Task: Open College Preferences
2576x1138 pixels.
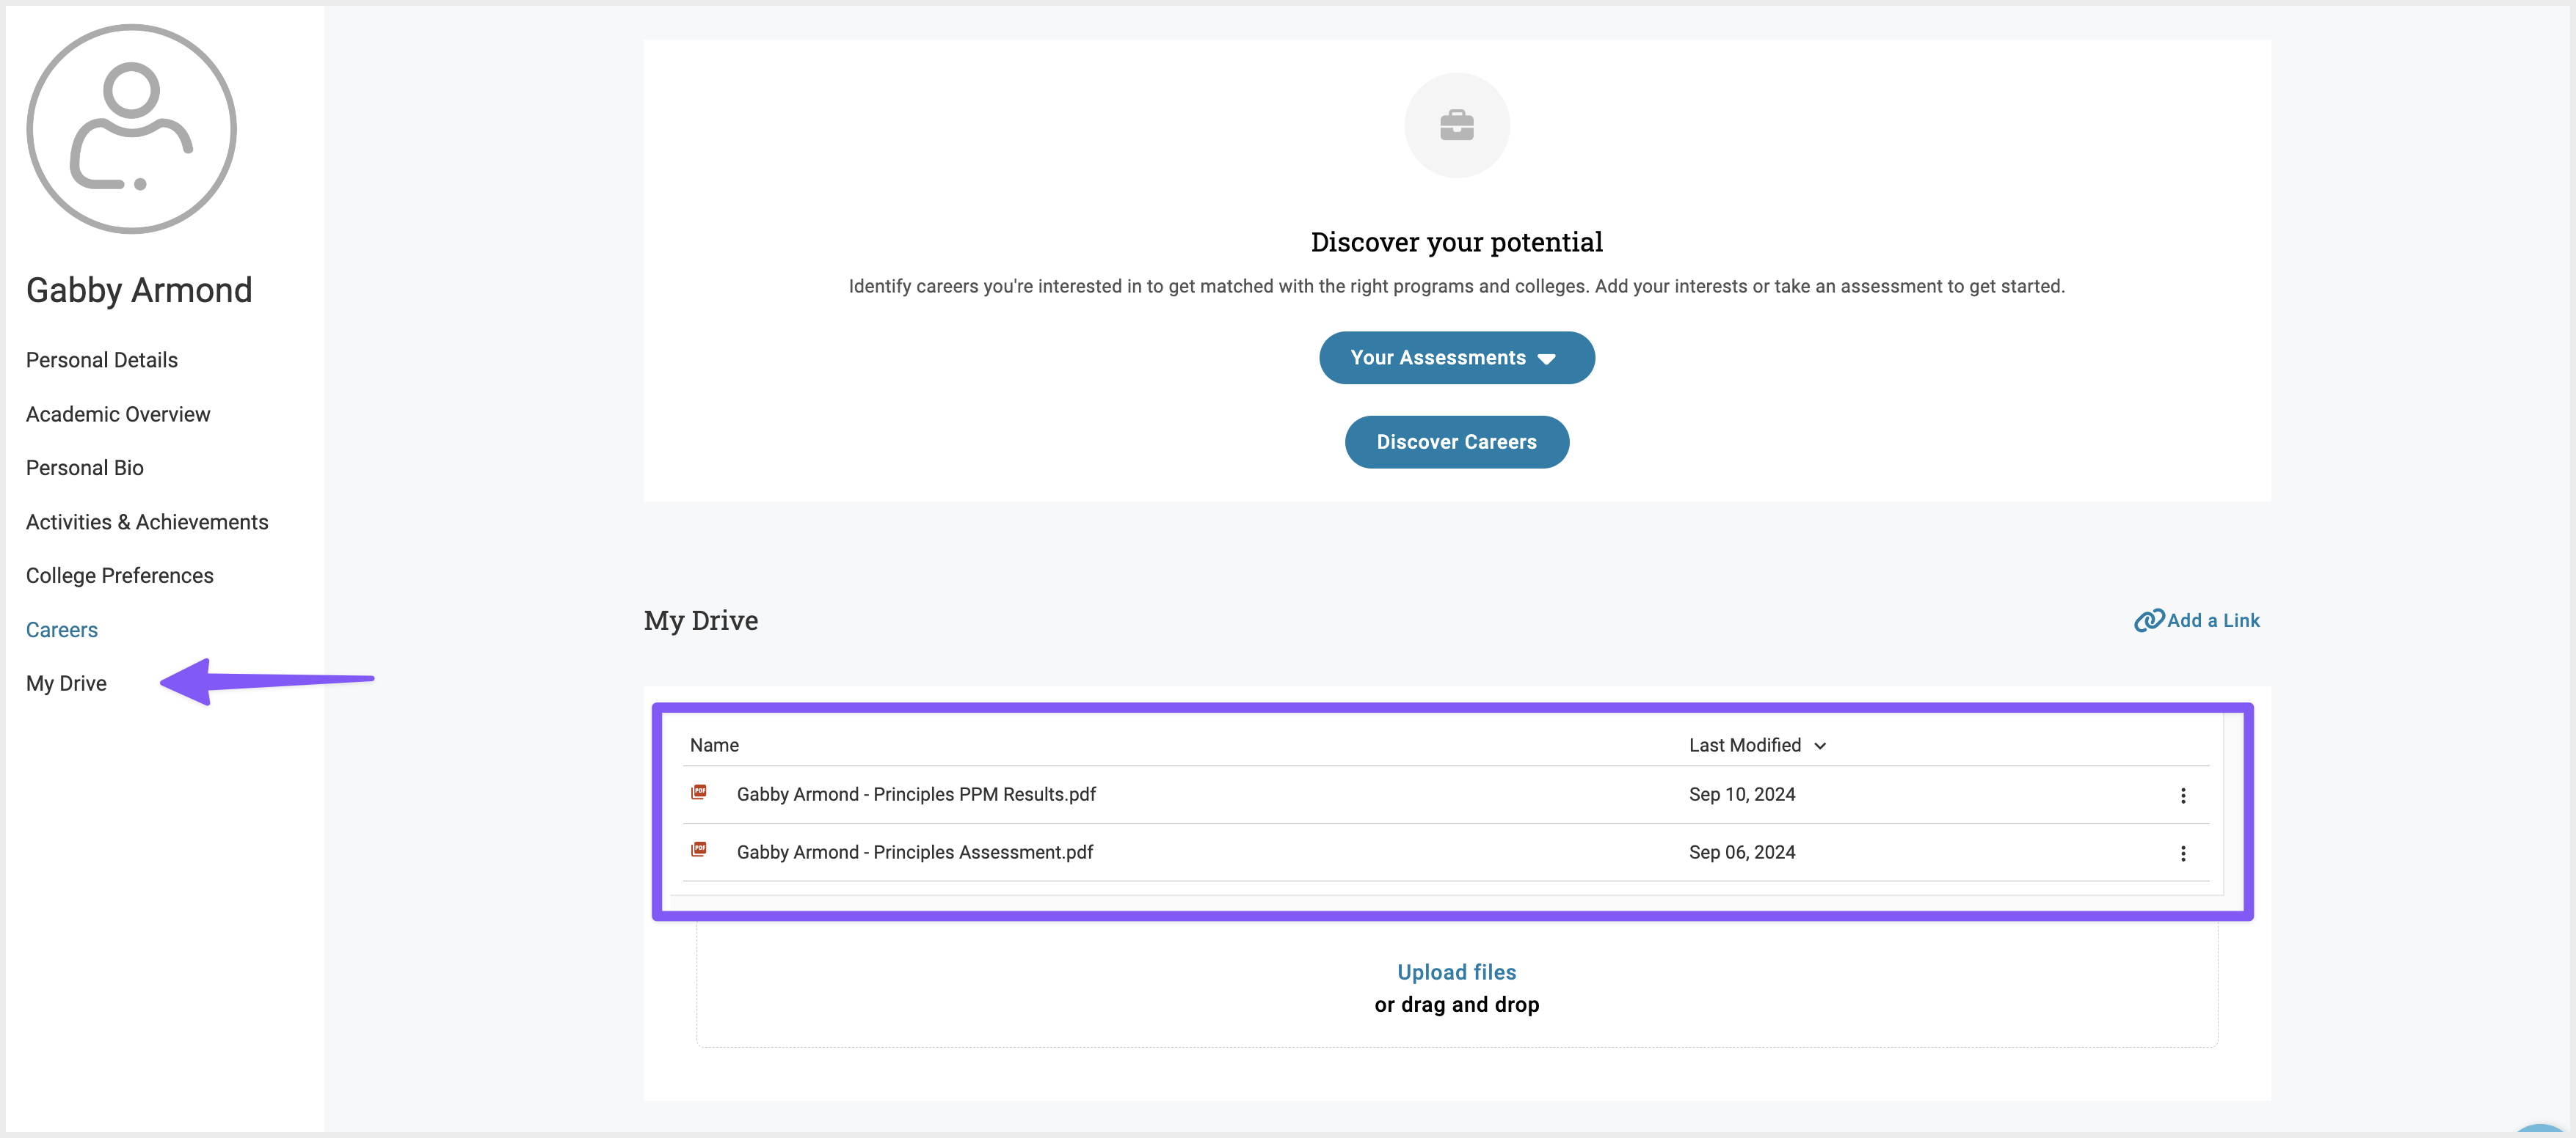Action: (x=120, y=576)
